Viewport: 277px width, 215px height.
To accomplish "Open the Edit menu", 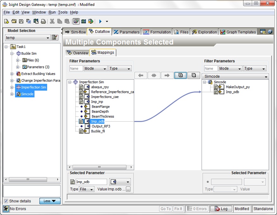I will tap(16, 12).
